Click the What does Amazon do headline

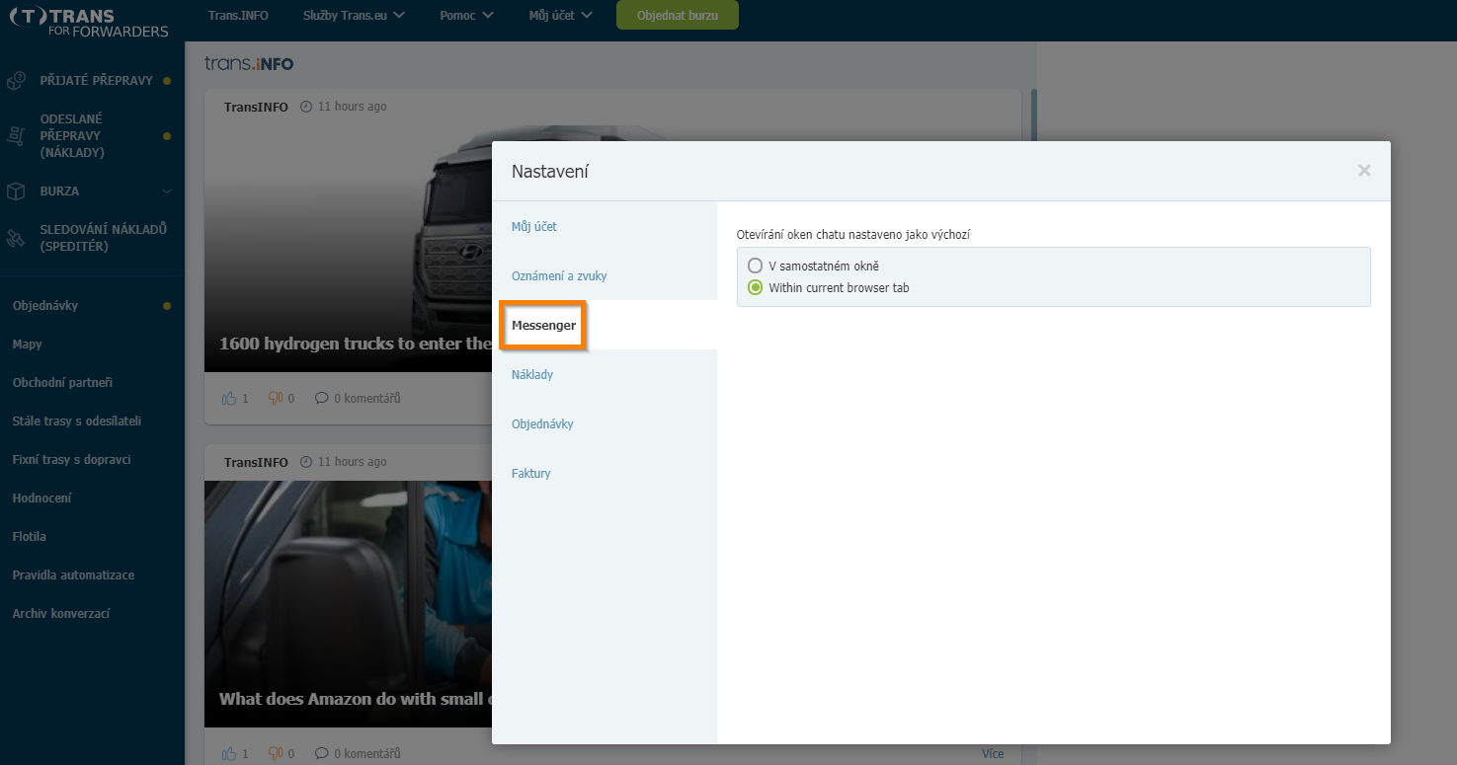coord(356,699)
